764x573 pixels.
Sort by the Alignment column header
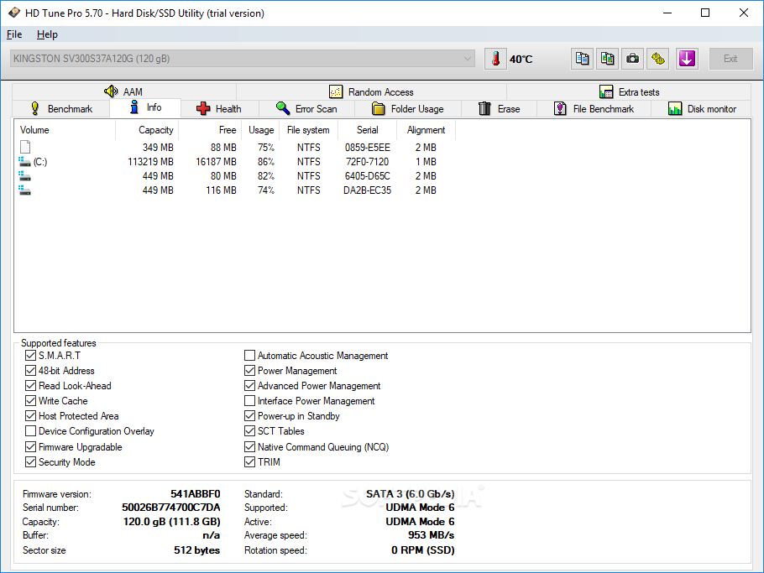tap(426, 130)
